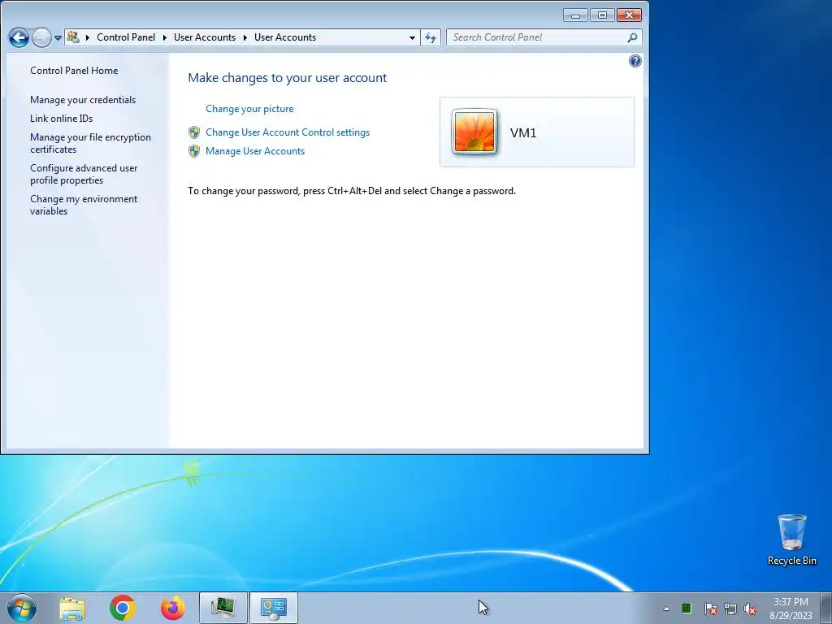832x624 pixels.
Task: Open Manage User Accounts link
Action: (x=254, y=150)
